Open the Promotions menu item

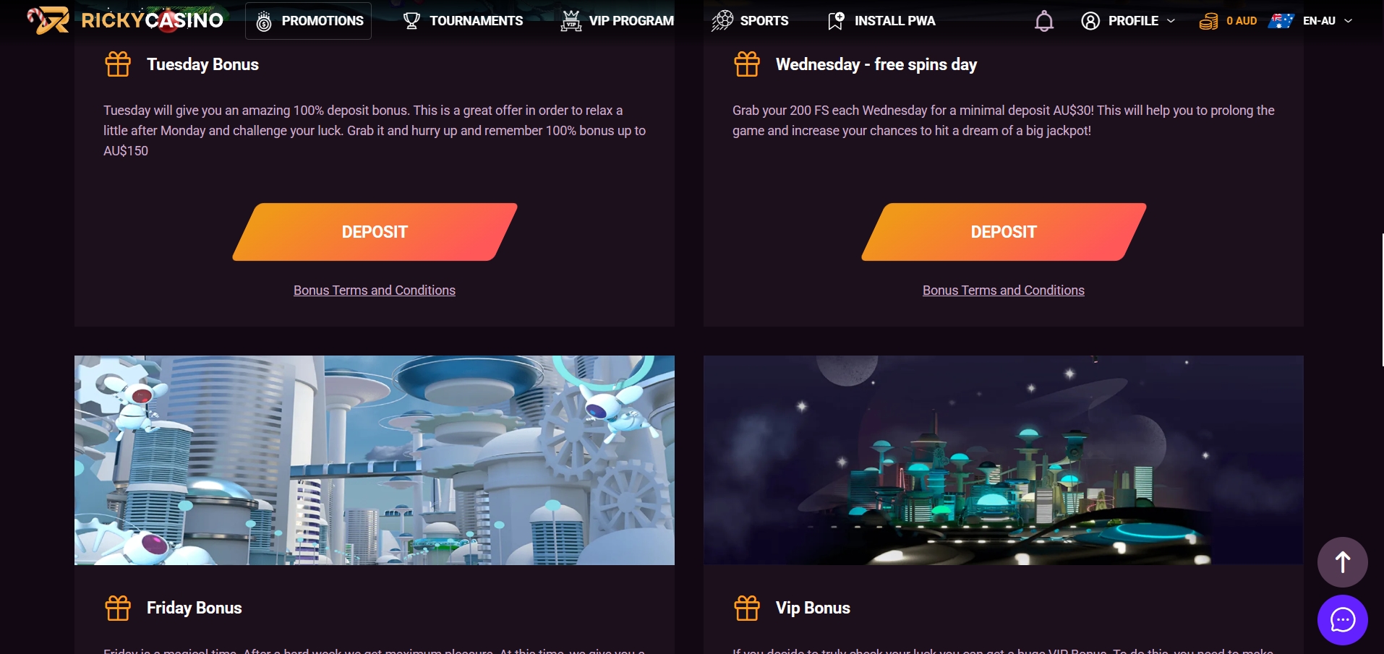click(309, 21)
